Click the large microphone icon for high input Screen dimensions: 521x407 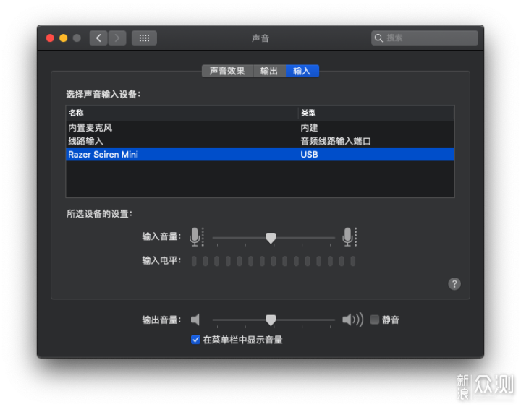[350, 236]
